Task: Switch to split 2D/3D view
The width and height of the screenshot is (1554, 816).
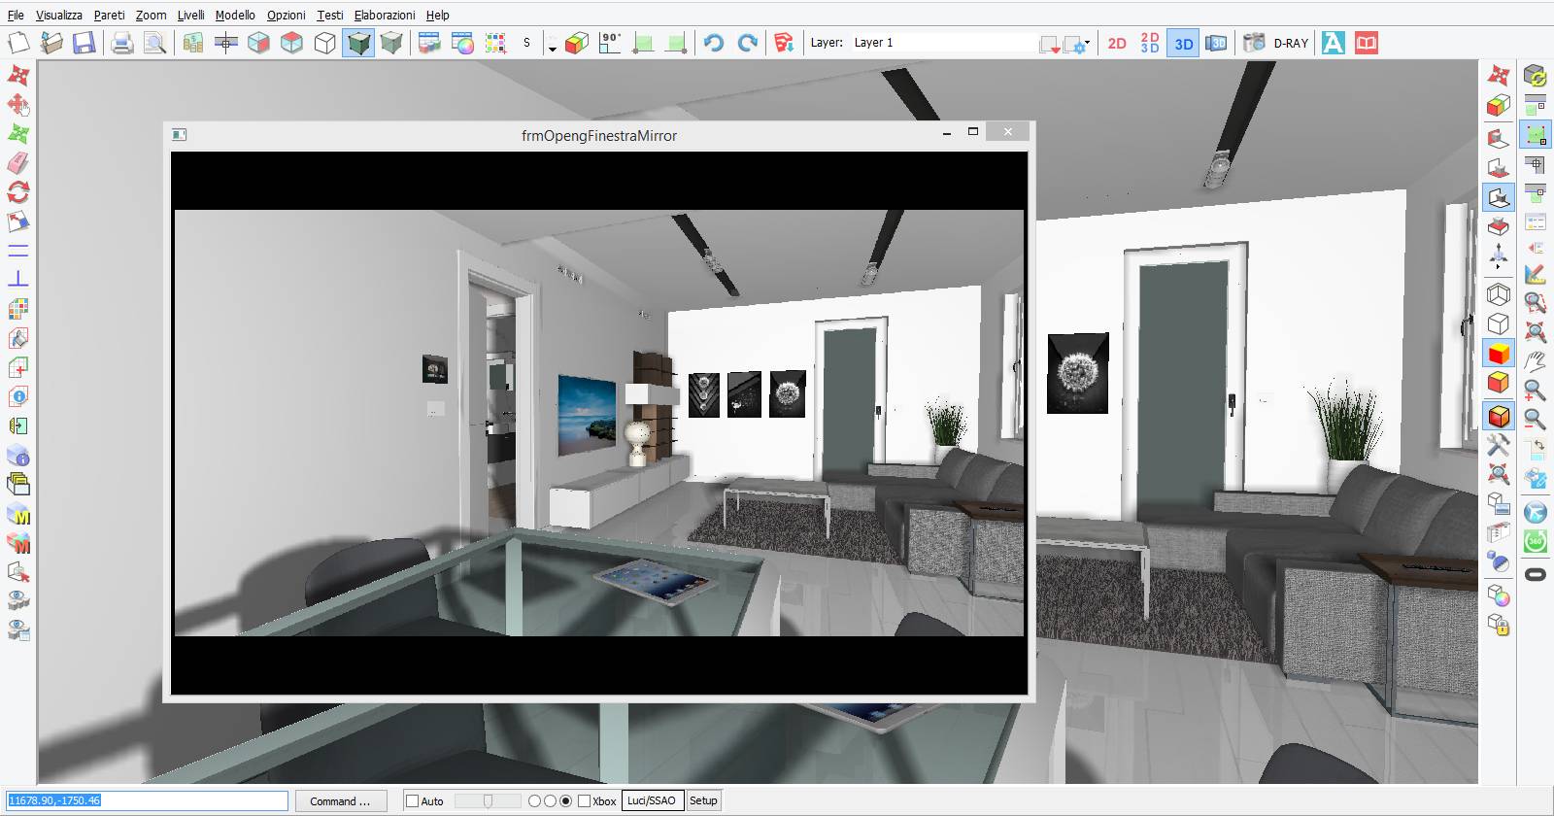Action: tap(1150, 43)
